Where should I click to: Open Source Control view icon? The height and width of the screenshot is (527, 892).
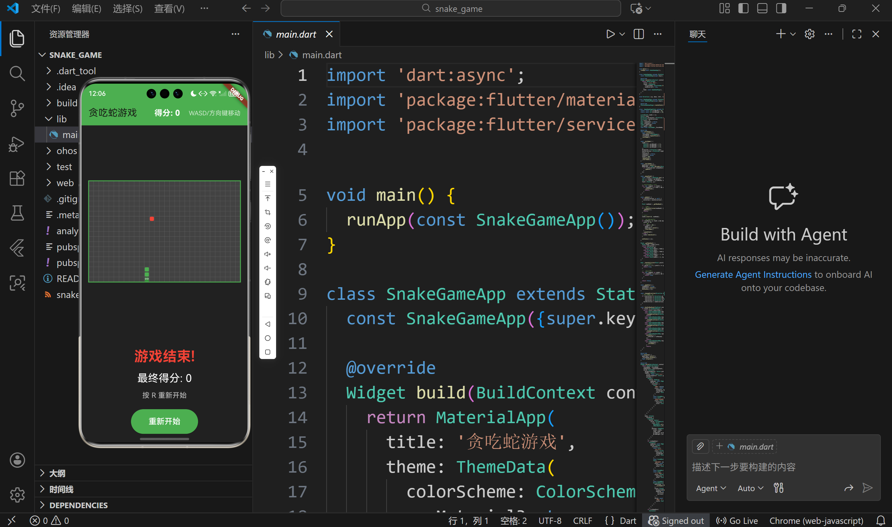17,108
